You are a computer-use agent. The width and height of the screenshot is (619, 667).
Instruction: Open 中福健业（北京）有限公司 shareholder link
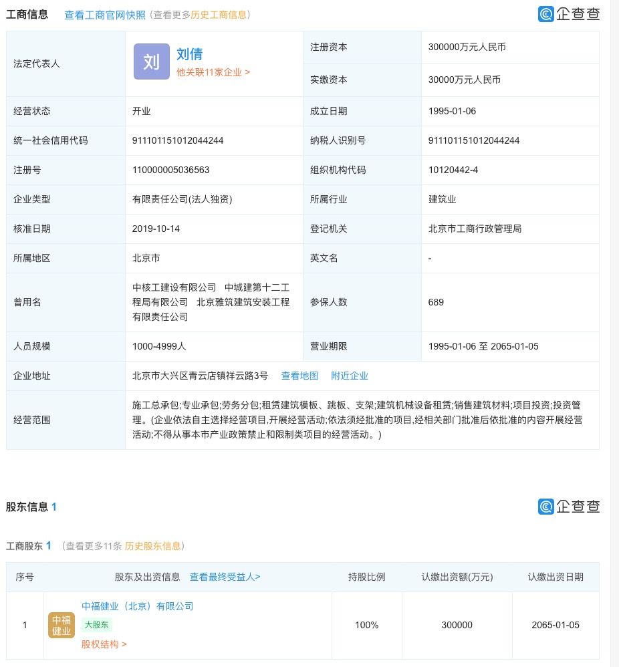tap(138, 606)
